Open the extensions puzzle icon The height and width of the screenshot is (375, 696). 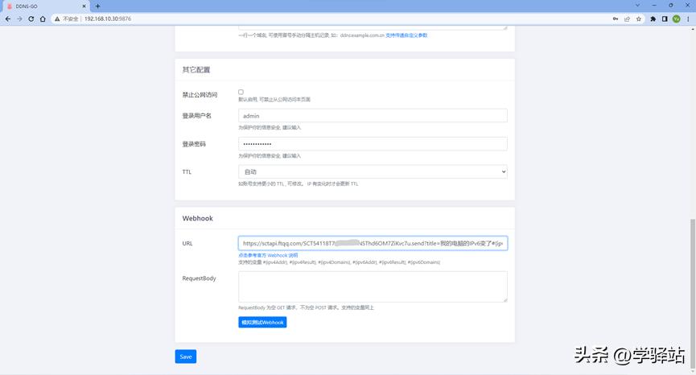tap(653, 19)
